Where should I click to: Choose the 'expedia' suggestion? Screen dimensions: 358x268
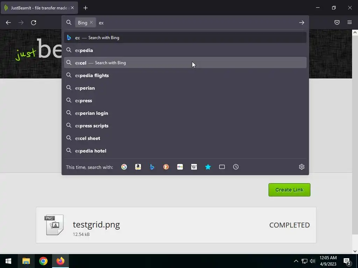pos(185,50)
